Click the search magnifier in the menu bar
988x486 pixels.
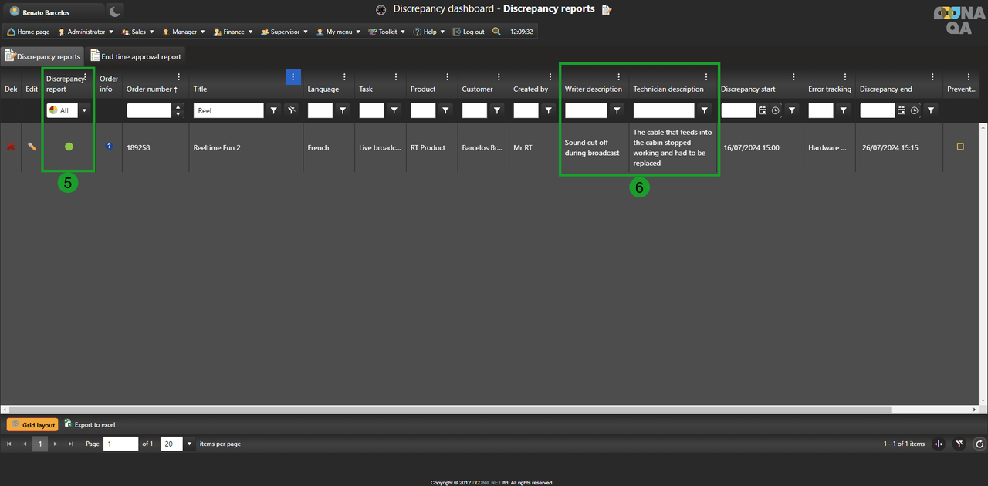(496, 32)
